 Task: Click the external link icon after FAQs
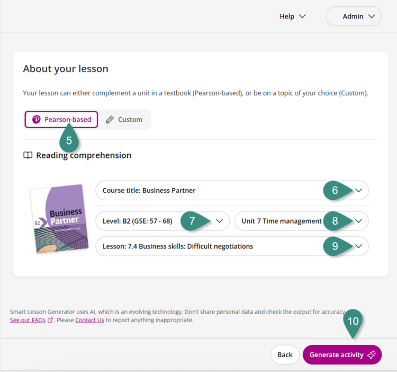[x=50, y=320]
